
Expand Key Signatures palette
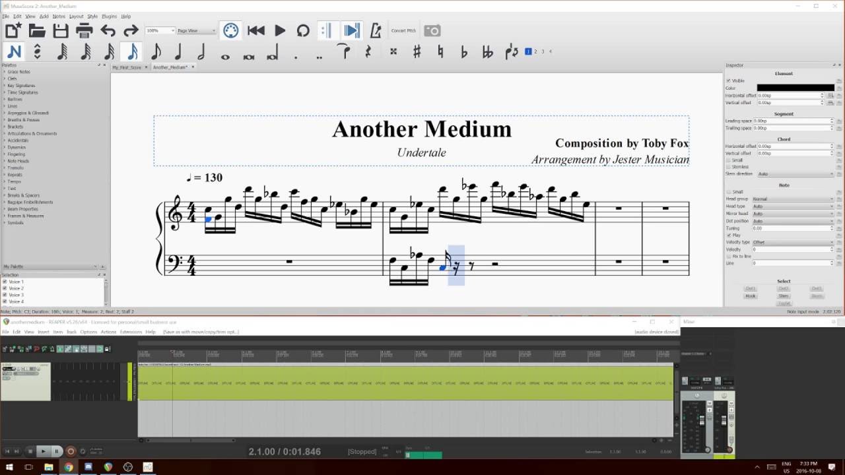pyautogui.click(x=21, y=86)
